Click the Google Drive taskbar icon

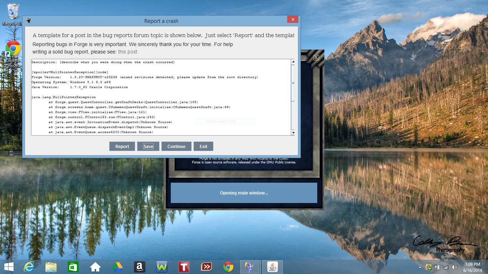click(x=118, y=267)
